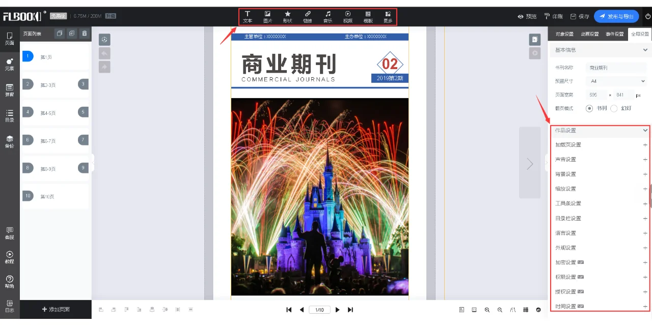Click 印刷 print button
This screenshot has height=325, width=652.
(553, 16)
